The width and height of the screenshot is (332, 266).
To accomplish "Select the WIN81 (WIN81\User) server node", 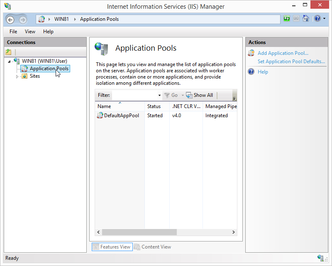I will tap(44, 61).
